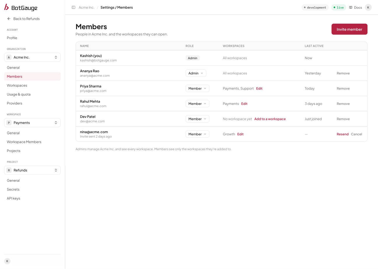The height and width of the screenshot is (269, 378).
Task: Click the Invite member button
Action: pyautogui.click(x=349, y=29)
